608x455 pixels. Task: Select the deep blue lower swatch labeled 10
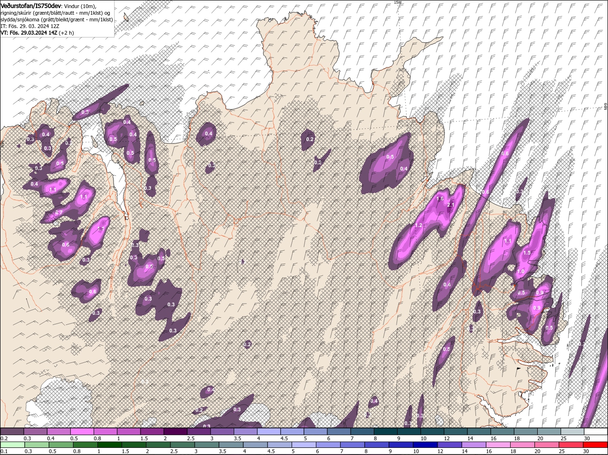pyautogui.click(x=426, y=445)
